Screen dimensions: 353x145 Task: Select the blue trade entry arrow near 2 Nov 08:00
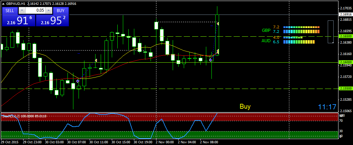pyautogui.click(x=210, y=60)
